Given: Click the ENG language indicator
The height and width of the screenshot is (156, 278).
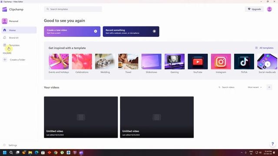Looking at the screenshot, I should [x=251, y=153].
